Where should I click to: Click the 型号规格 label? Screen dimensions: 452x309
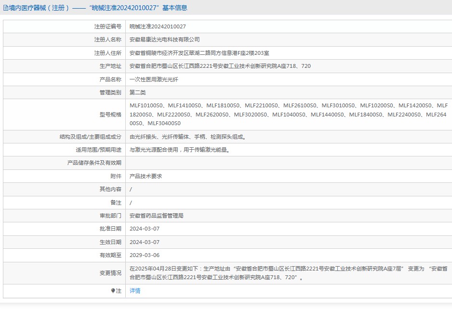111,115
